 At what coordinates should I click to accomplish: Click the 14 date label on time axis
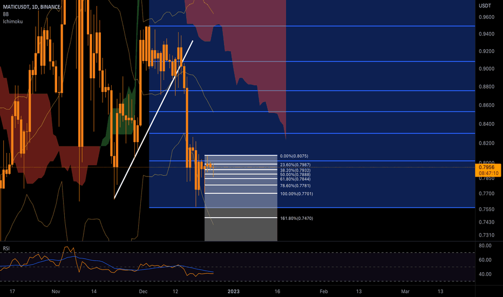(94, 292)
